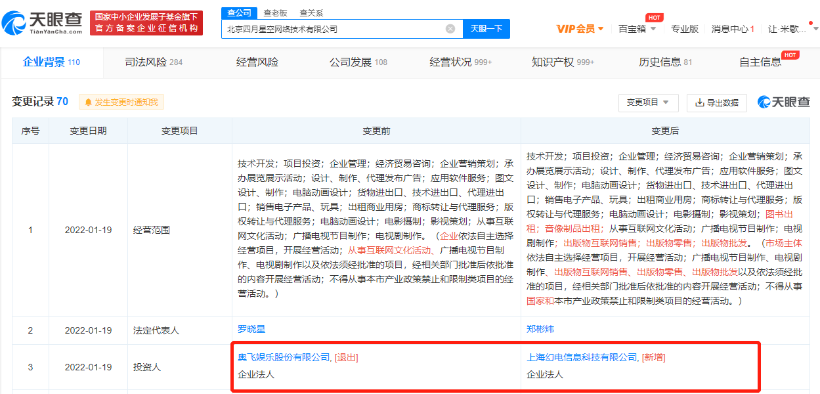This screenshot has height=394, width=820.
Task: Clear the search box with the X icon
Action: [x=450, y=29]
